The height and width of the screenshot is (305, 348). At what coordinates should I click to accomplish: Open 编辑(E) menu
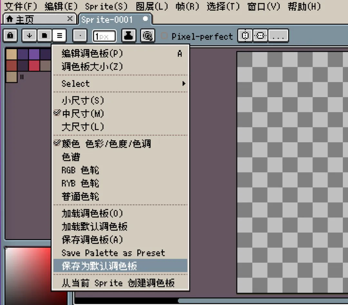tap(61, 6)
